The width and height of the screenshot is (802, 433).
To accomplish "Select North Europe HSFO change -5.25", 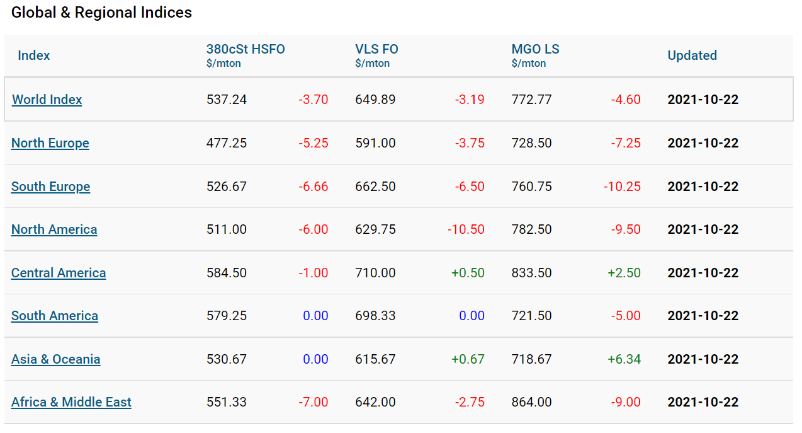I will coord(313,143).
